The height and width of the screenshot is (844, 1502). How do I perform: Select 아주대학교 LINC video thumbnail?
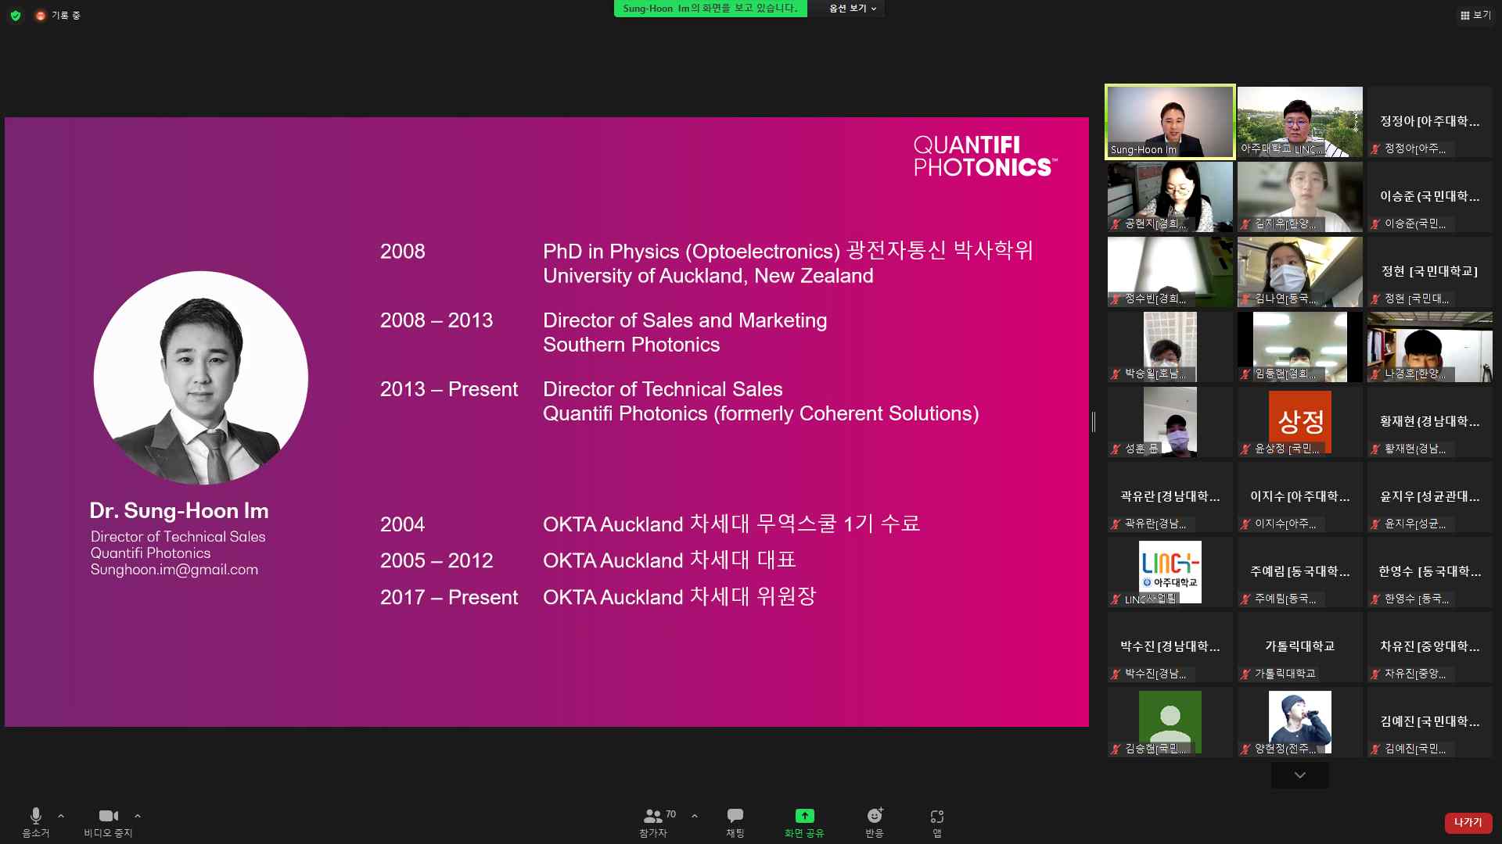(1299, 122)
